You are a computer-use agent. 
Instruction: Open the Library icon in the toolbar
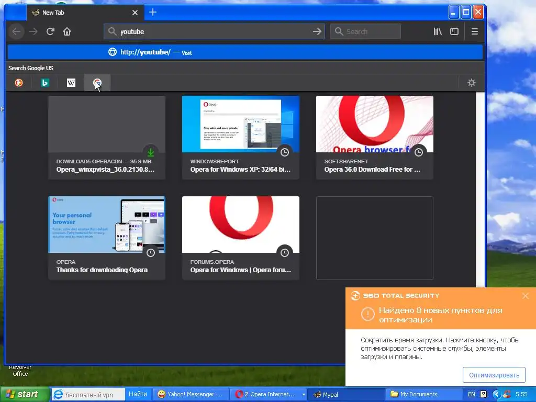(438, 31)
